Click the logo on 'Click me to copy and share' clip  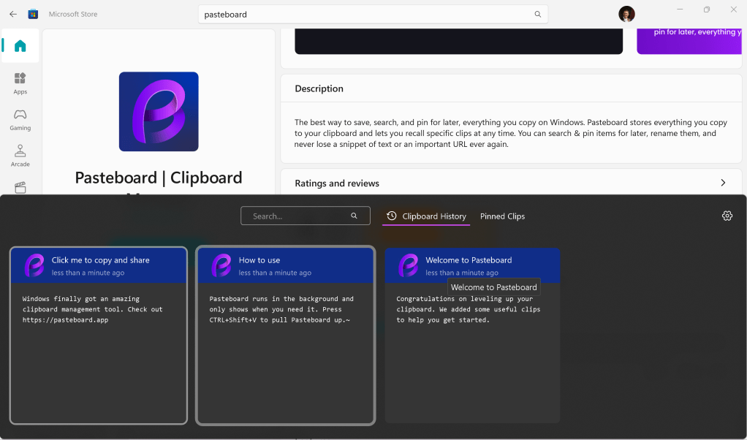[34, 265]
